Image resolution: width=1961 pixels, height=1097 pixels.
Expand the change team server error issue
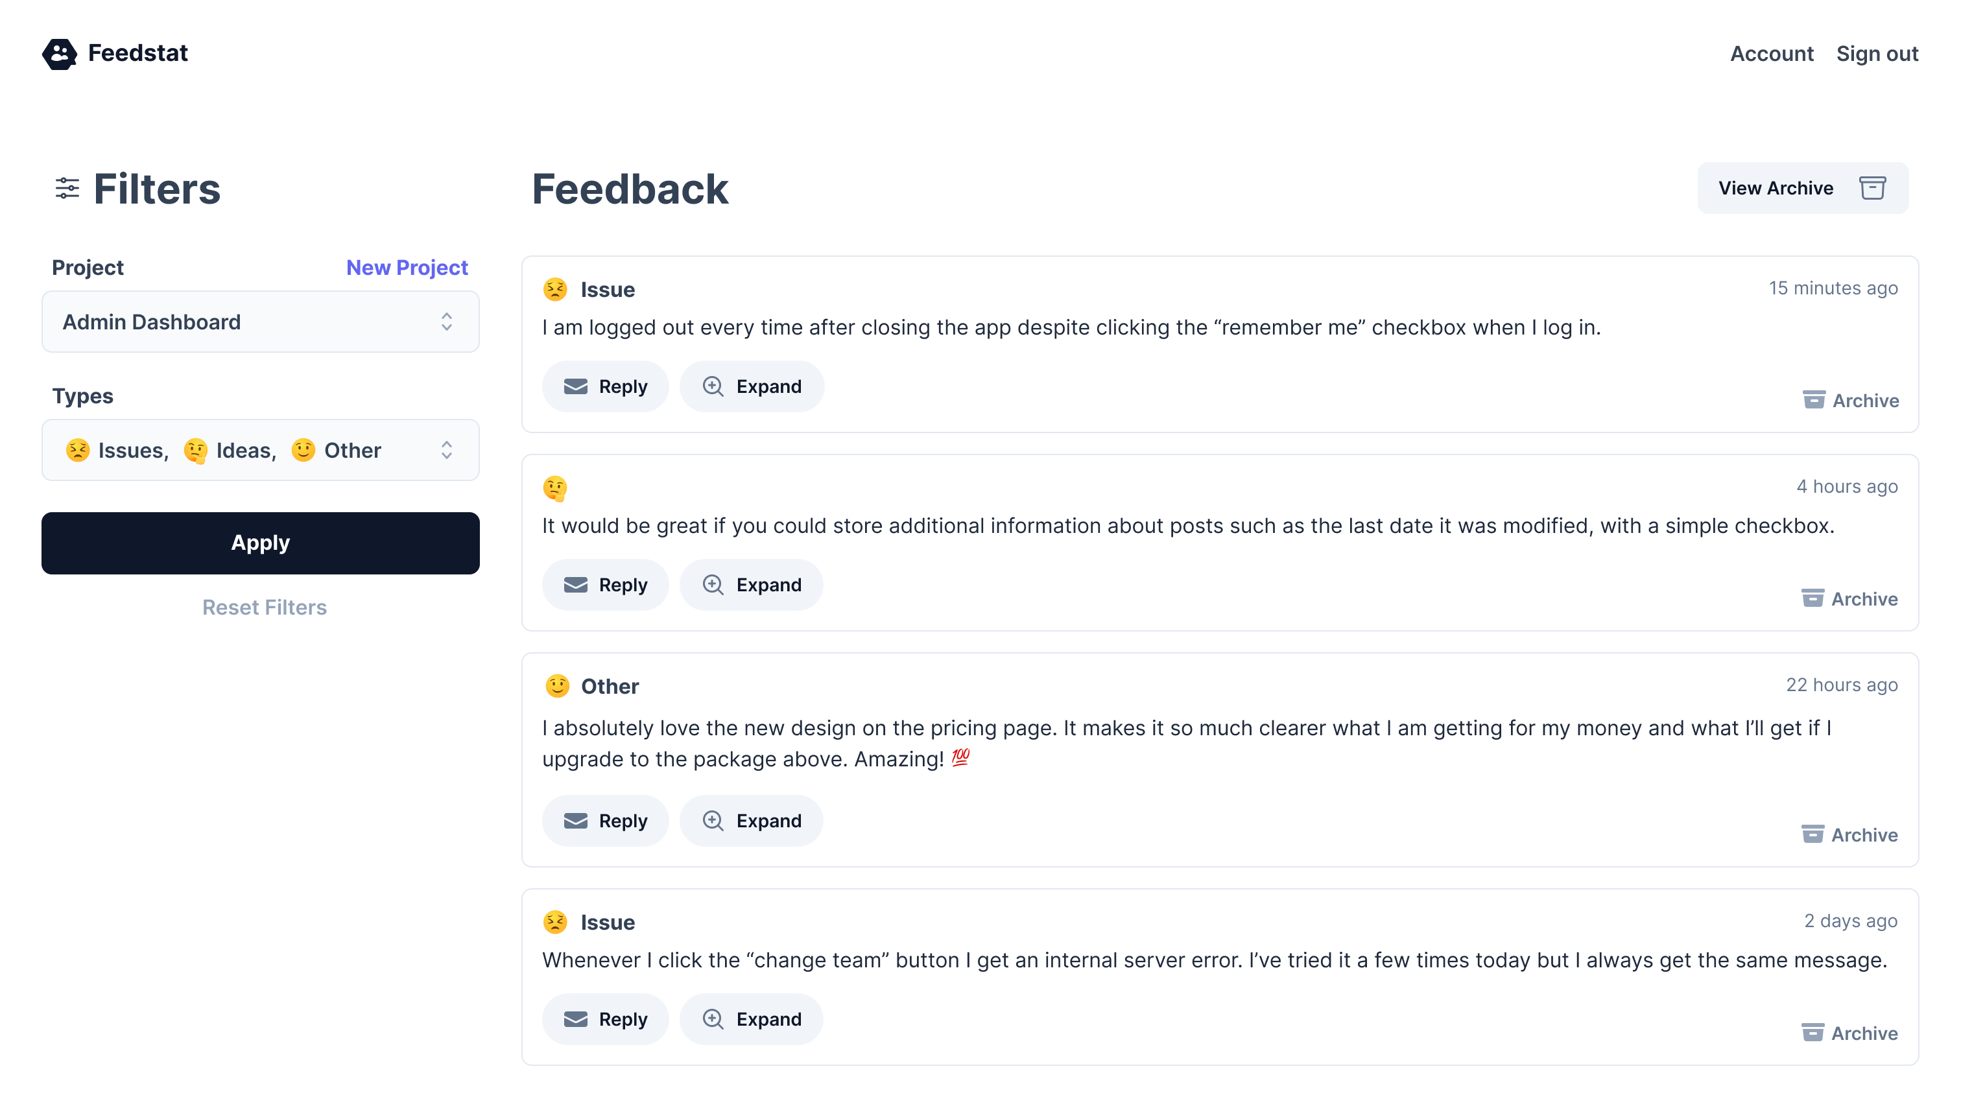pos(752,1019)
